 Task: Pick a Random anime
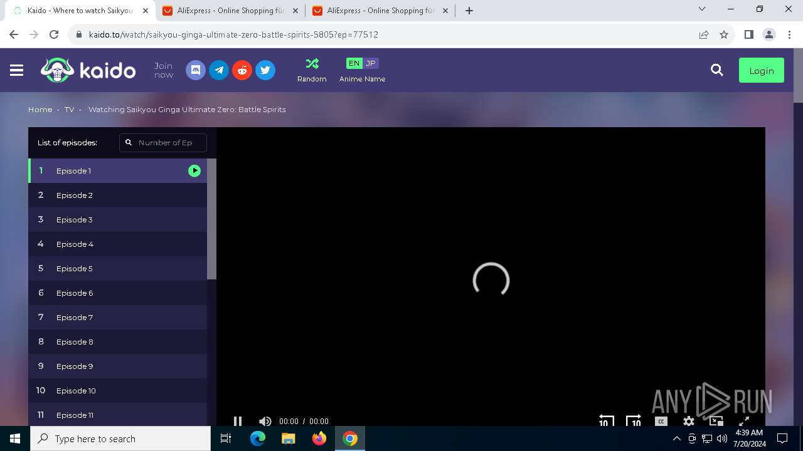point(312,70)
